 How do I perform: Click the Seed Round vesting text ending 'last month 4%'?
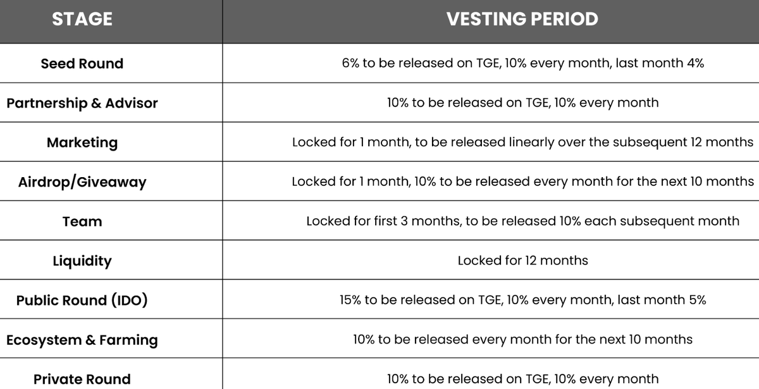point(522,63)
